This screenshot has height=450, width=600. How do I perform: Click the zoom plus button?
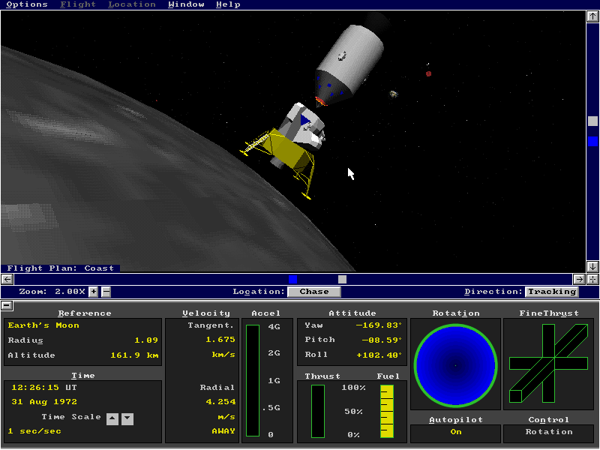[93, 292]
